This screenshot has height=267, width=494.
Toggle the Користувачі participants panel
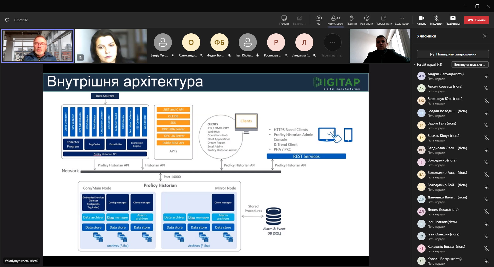click(x=336, y=20)
